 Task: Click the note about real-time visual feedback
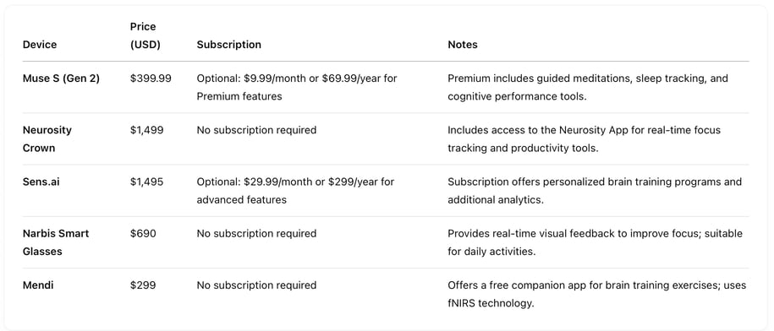(x=595, y=242)
